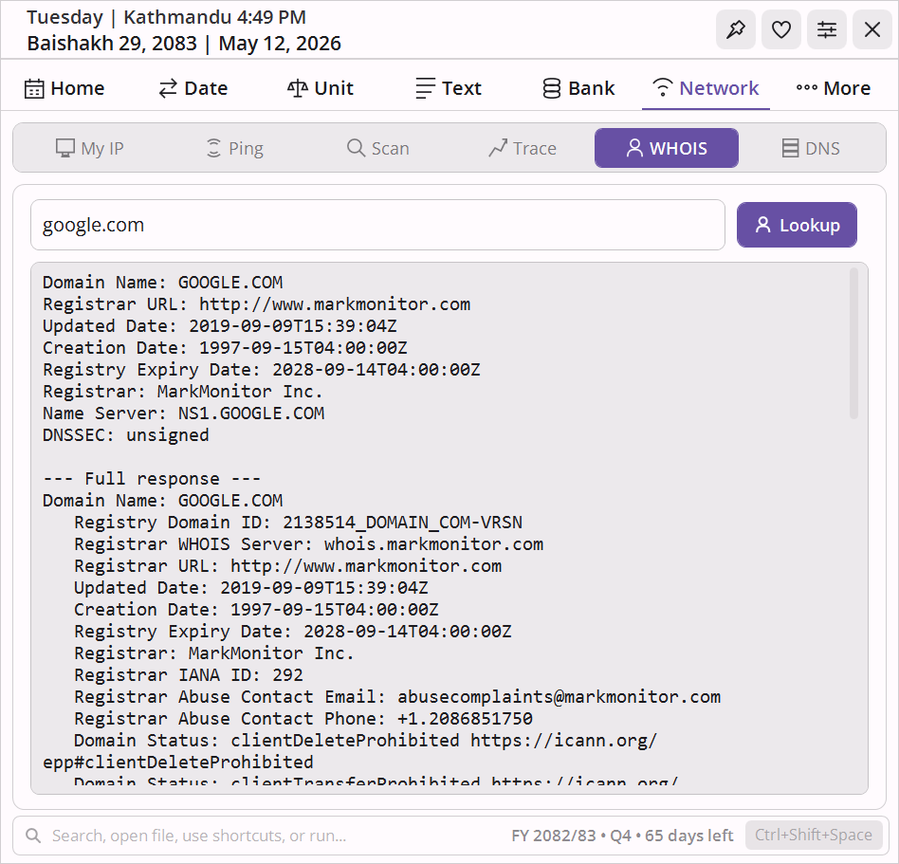Select the Network tab

706,88
